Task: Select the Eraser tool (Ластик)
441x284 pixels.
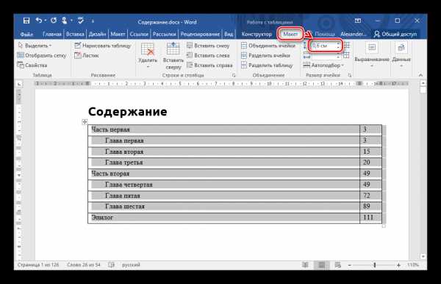Action: [87, 55]
